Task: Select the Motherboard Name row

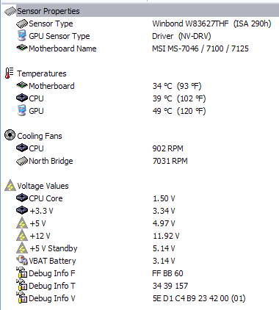Action: coord(139,48)
